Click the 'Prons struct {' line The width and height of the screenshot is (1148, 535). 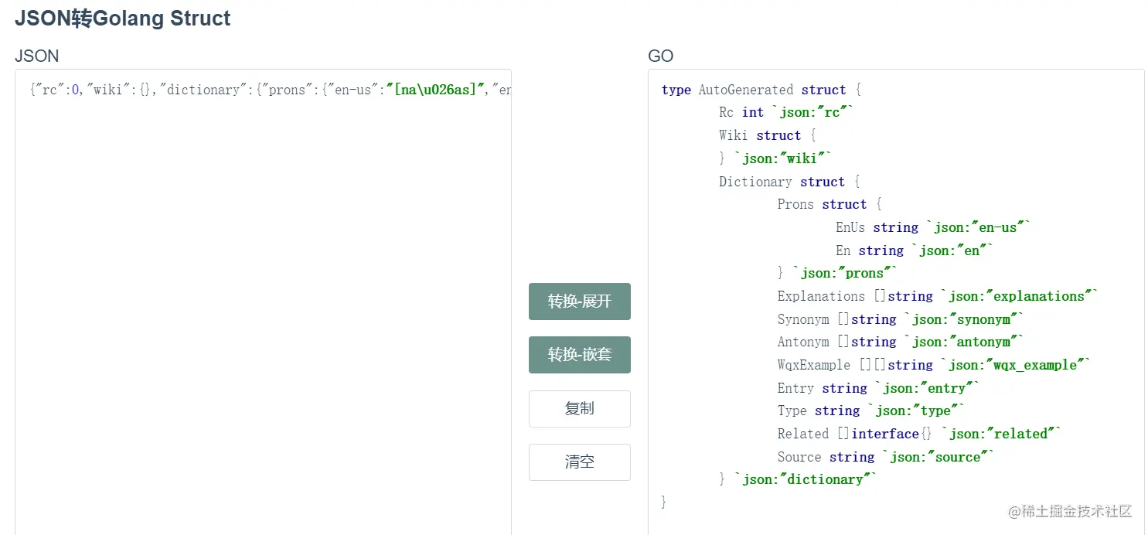829,204
